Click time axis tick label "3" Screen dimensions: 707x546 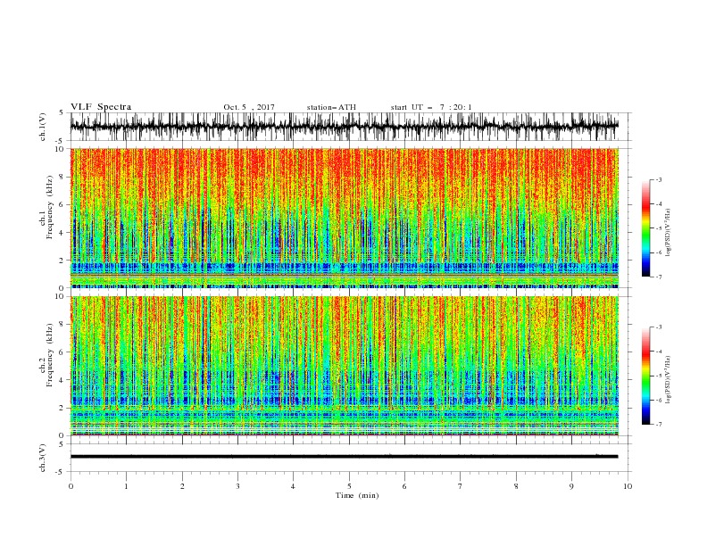(237, 486)
